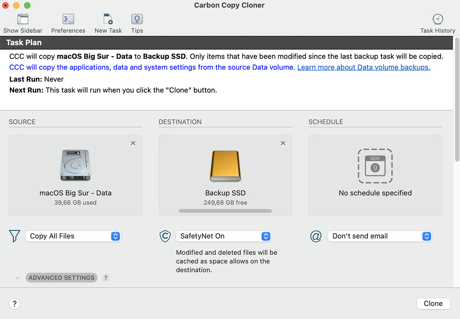Click the funnel filter icon

pos(15,236)
